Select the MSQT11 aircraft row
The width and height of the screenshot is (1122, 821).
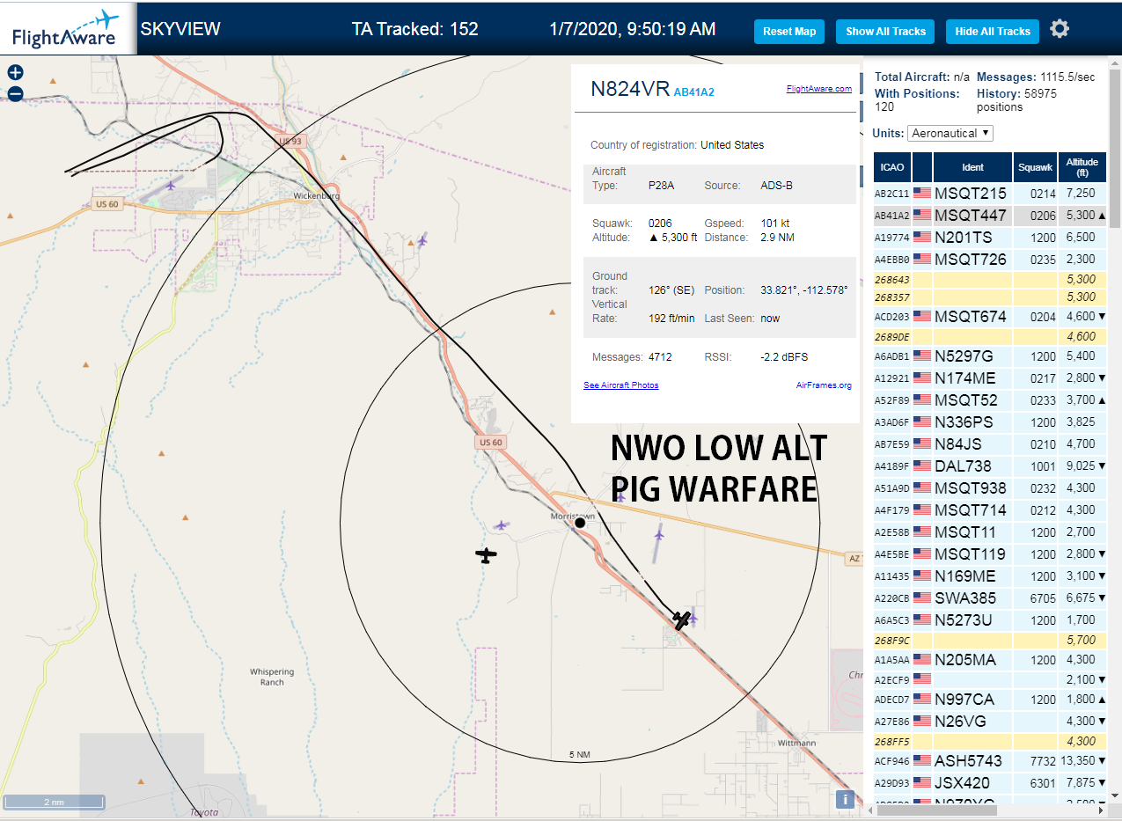point(990,531)
